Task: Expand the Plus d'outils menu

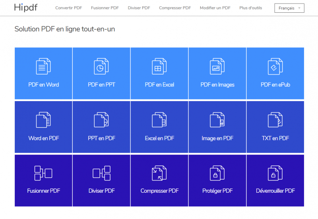Action: tap(250, 8)
